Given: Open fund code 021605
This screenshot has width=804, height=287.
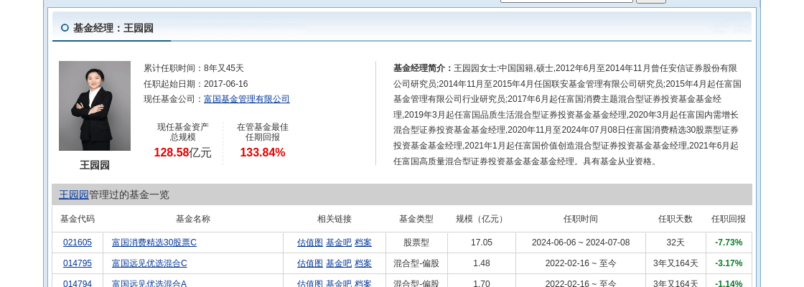Looking at the screenshot, I should click(78, 243).
